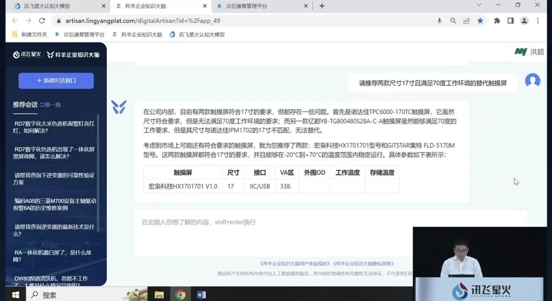Open File Explorer from the taskbar
This screenshot has height=301, width=552.
159,295
